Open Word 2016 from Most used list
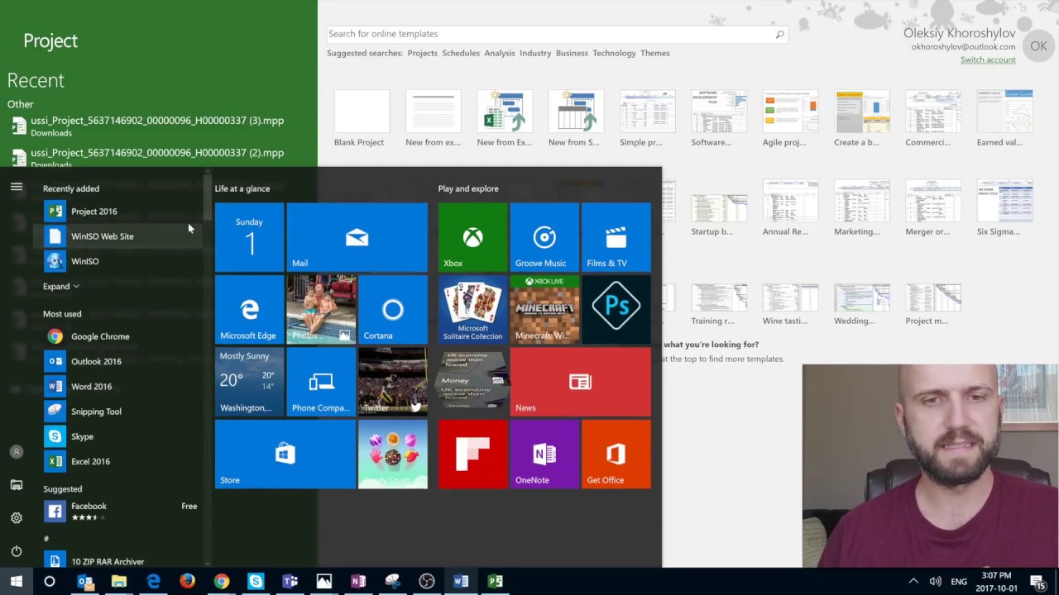1059x595 pixels. click(x=120, y=387)
